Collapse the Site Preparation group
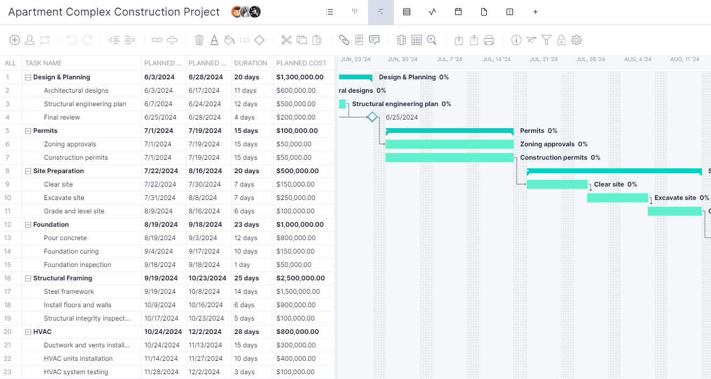This screenshot has width=711, height=379. tap(28, 171)
